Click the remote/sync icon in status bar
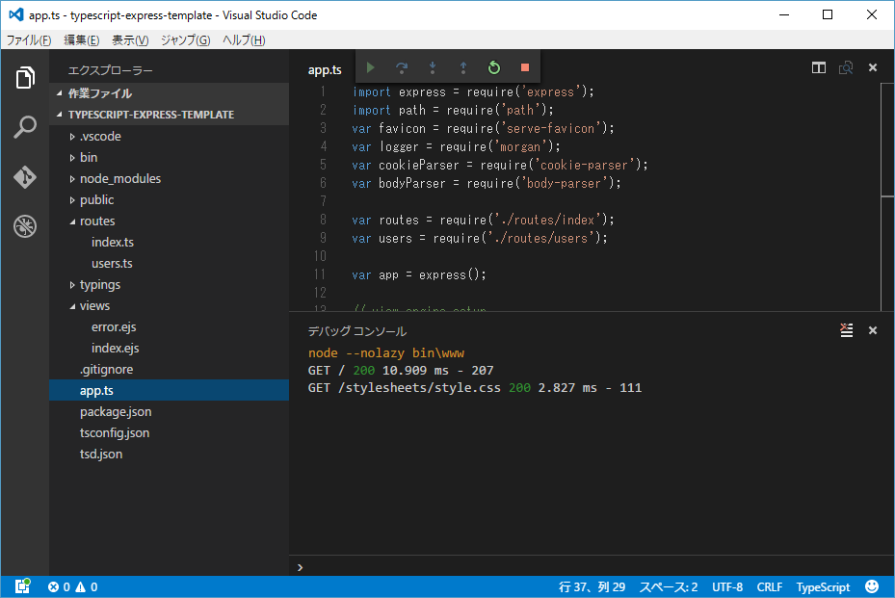The width and height of the screenshot is (895, 598). pos(22,586)
